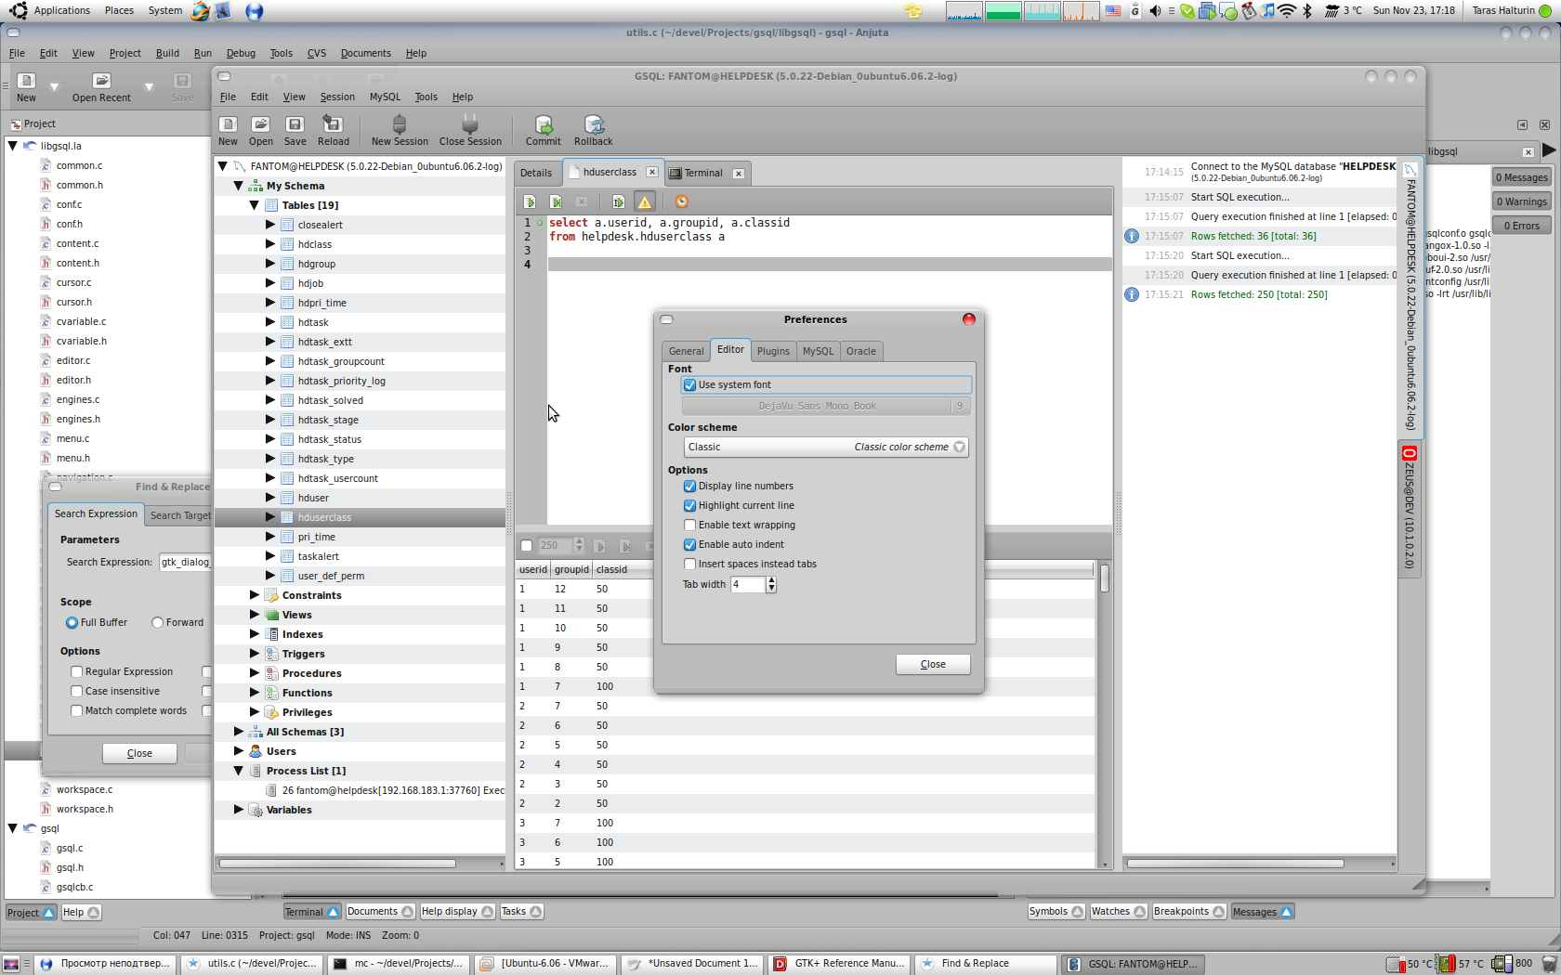Image resolution: width=1561 pixels, height=975 pixels.
Task: Click the schema tree horizontal scrollbar
Action: point(337,864)
